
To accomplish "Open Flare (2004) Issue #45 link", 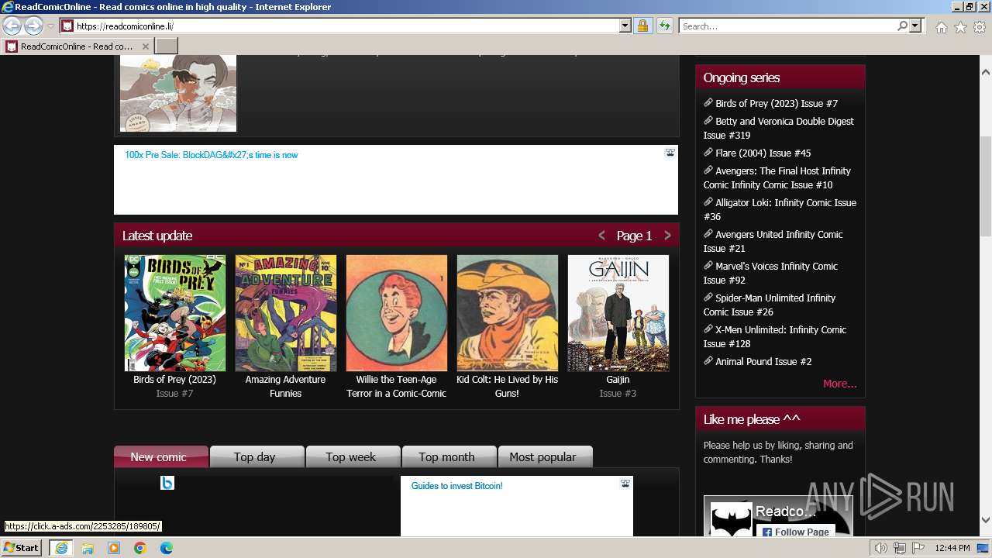I will click(x=763, y=153).
